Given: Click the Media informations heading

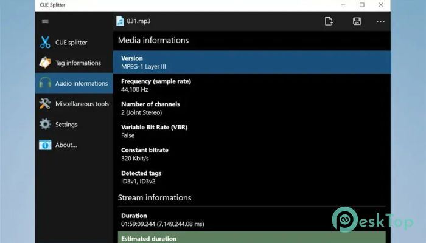Looking at the screenshot, I should [x=153, y=40].
